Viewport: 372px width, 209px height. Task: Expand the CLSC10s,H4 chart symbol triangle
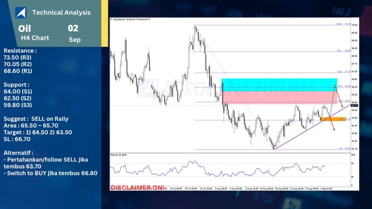coord(112,19)
